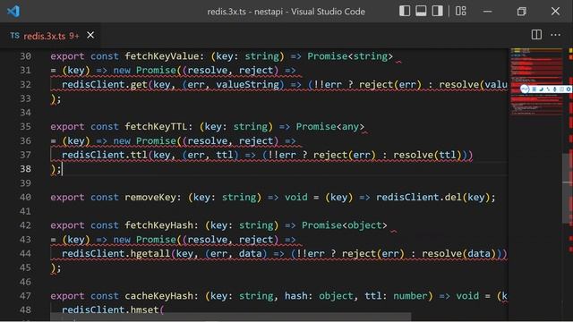573x322 pixels.
Task: Click 'Promise<object>' on line 42
Action: (x=344, y=225)
